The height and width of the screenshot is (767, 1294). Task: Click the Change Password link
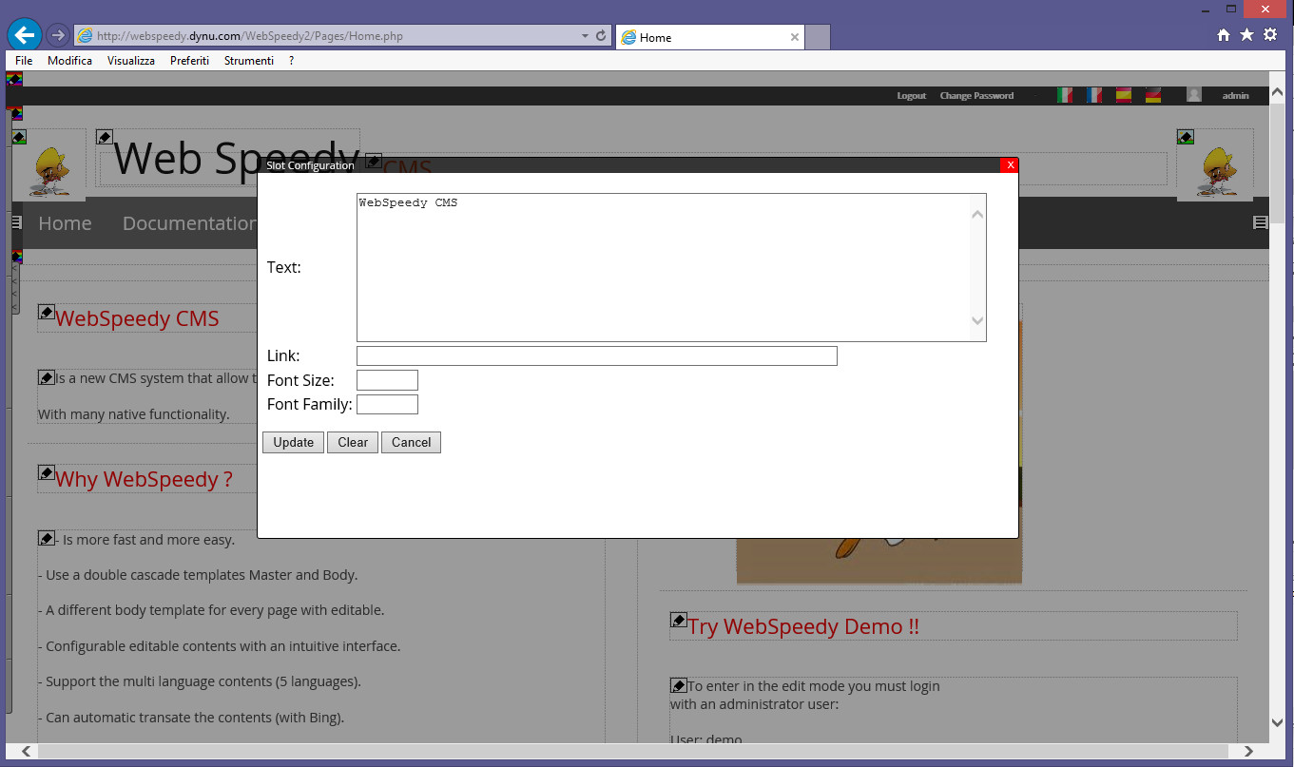(976, 96)
